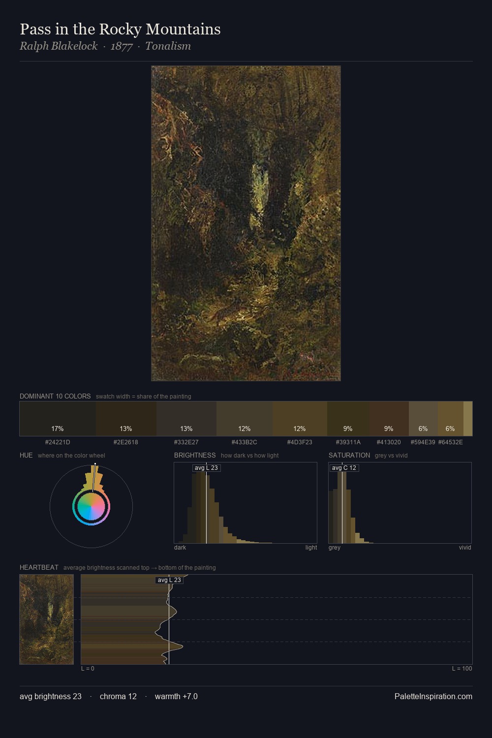Click the hex label '#4D3F23'

[300, 442]
